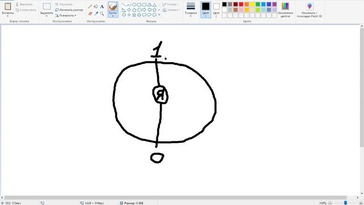Open the Заливка (Fill) dropdown
This screenshot has height=205, width=364.
(171, 10)
